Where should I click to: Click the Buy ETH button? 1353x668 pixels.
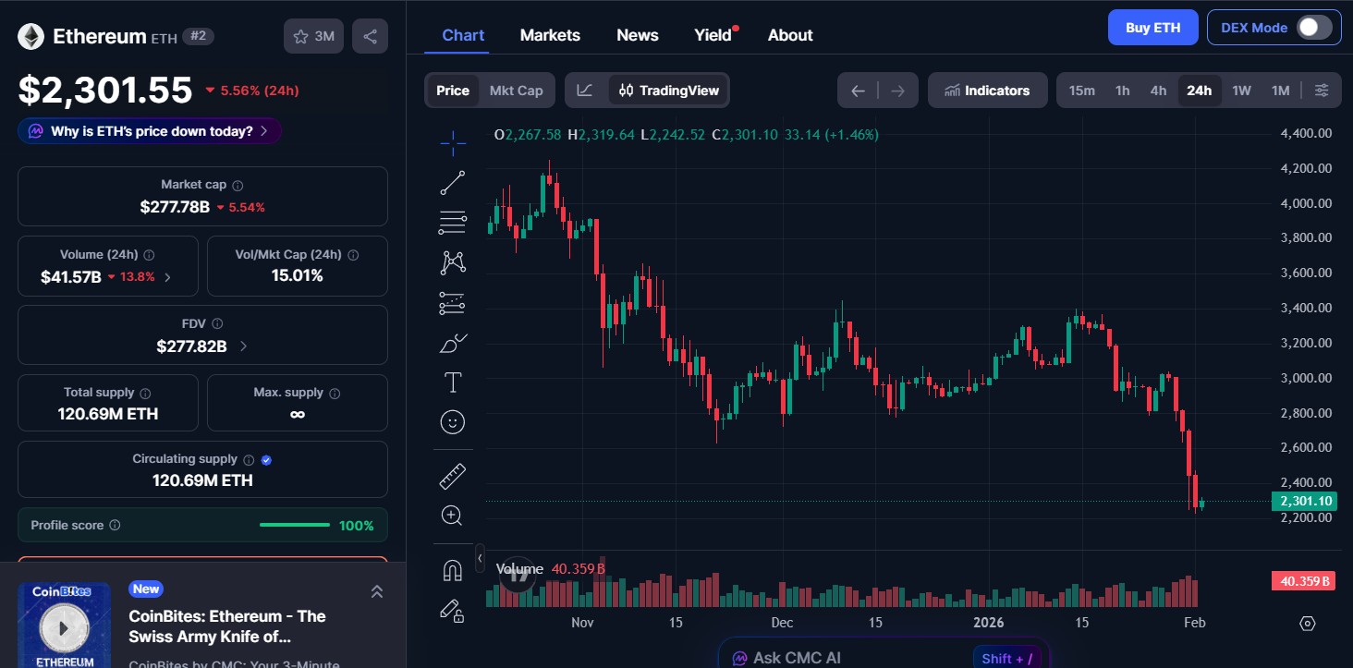click(1152, 27)
